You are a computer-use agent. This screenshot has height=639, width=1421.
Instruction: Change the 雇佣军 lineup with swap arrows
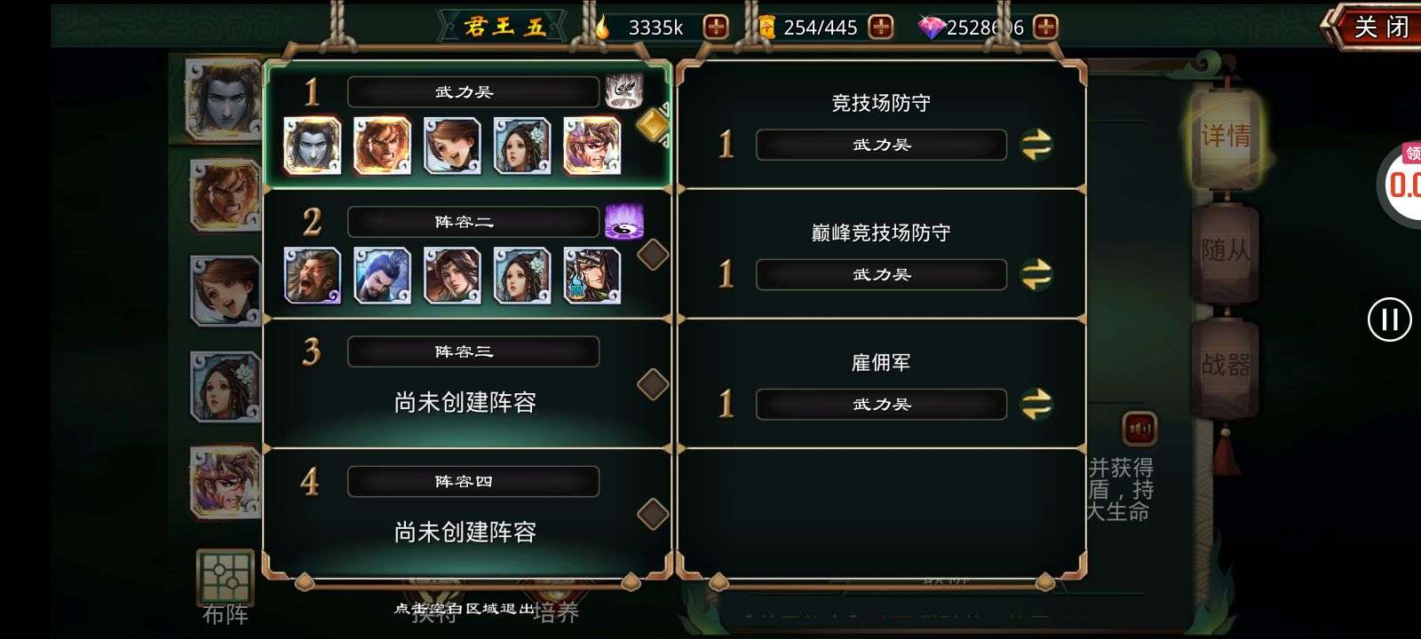pos(1036,404)
